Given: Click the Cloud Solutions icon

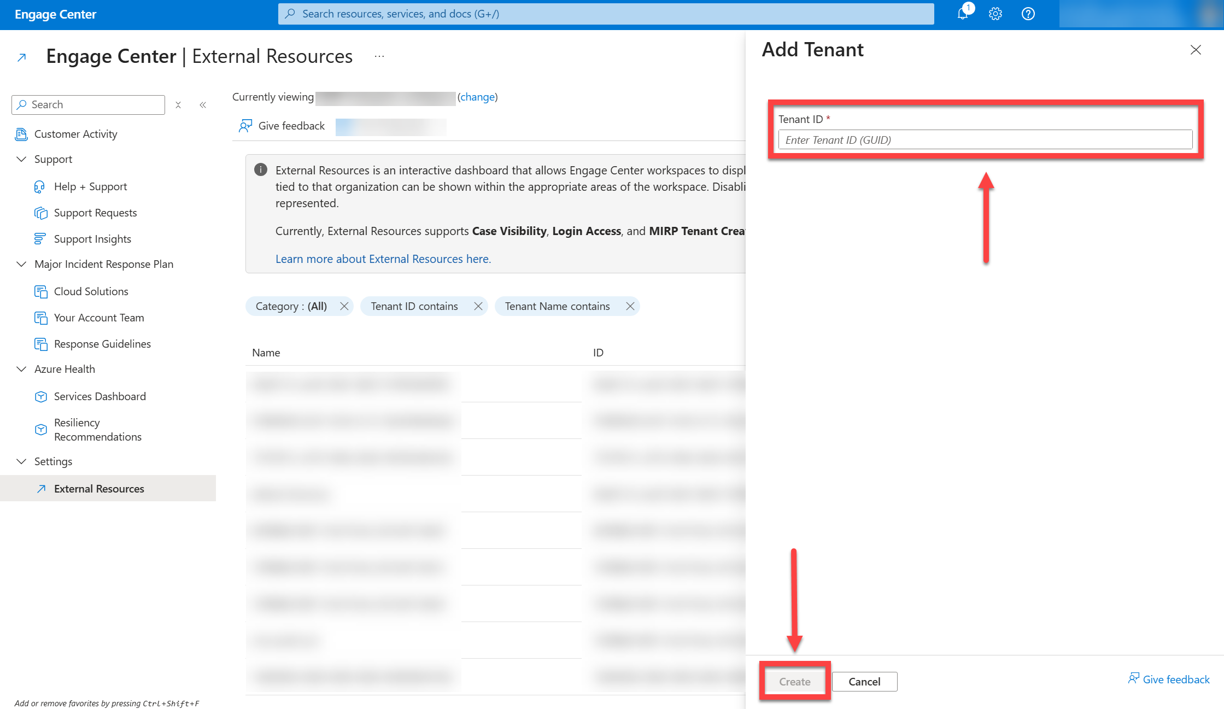Looking at the screenshot, I should click(41, 292).
